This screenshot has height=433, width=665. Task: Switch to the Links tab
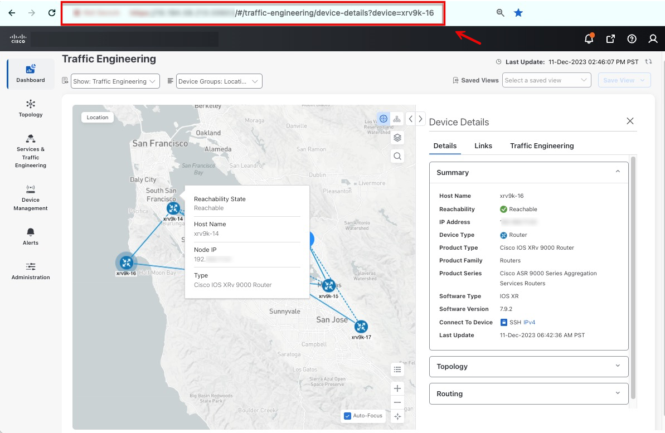pyautogui.click(x=483, y=146)
